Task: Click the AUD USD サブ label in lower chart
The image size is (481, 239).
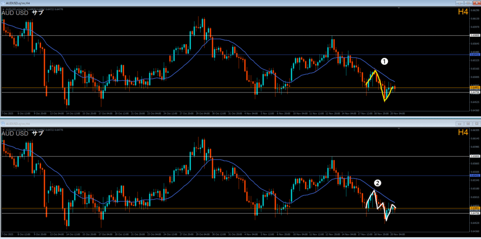Action: [23, 133]
